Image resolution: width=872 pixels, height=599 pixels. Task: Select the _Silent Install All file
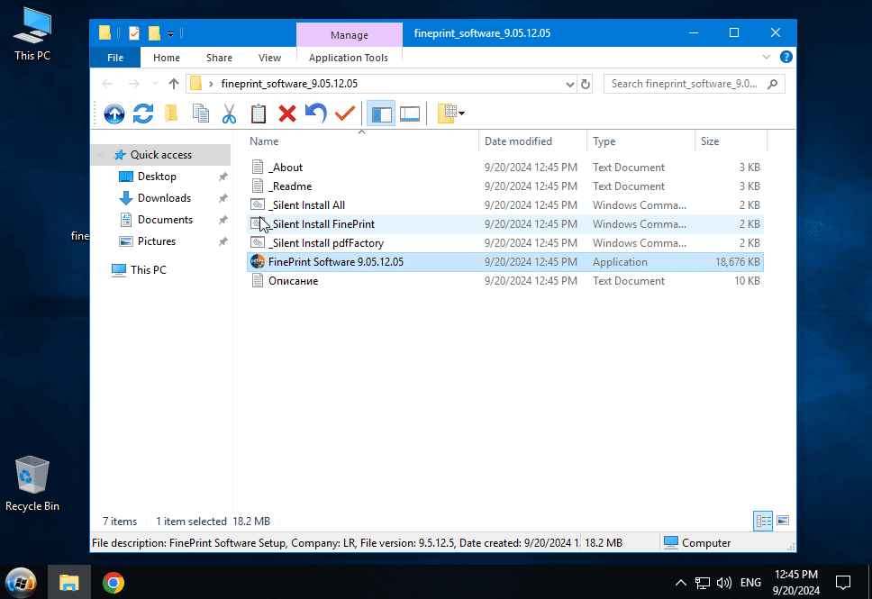click(x=505, y=205)
